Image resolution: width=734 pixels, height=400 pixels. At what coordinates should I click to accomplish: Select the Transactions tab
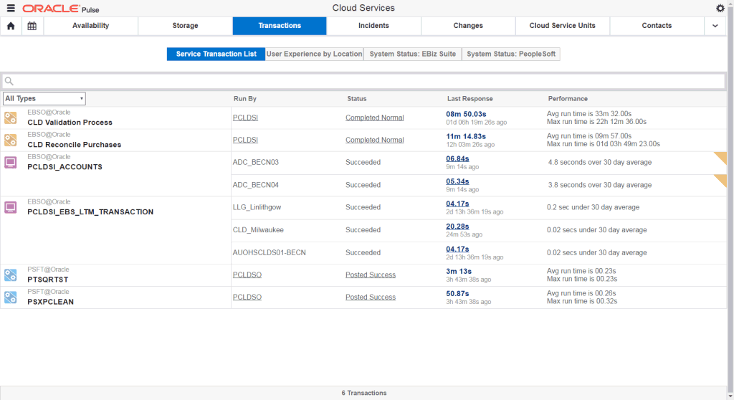click(x=280, y=26)
